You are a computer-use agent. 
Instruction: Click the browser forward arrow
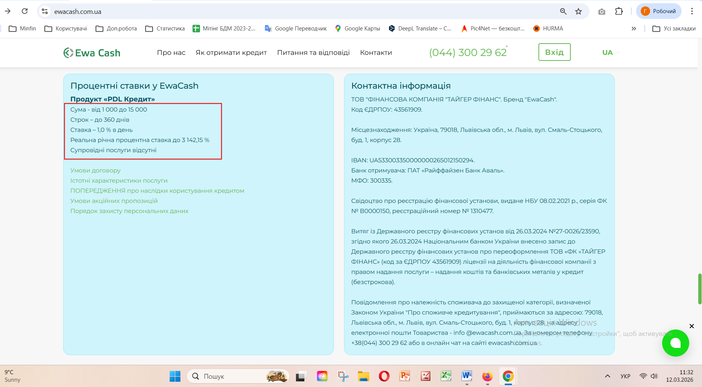pos(8,11)
